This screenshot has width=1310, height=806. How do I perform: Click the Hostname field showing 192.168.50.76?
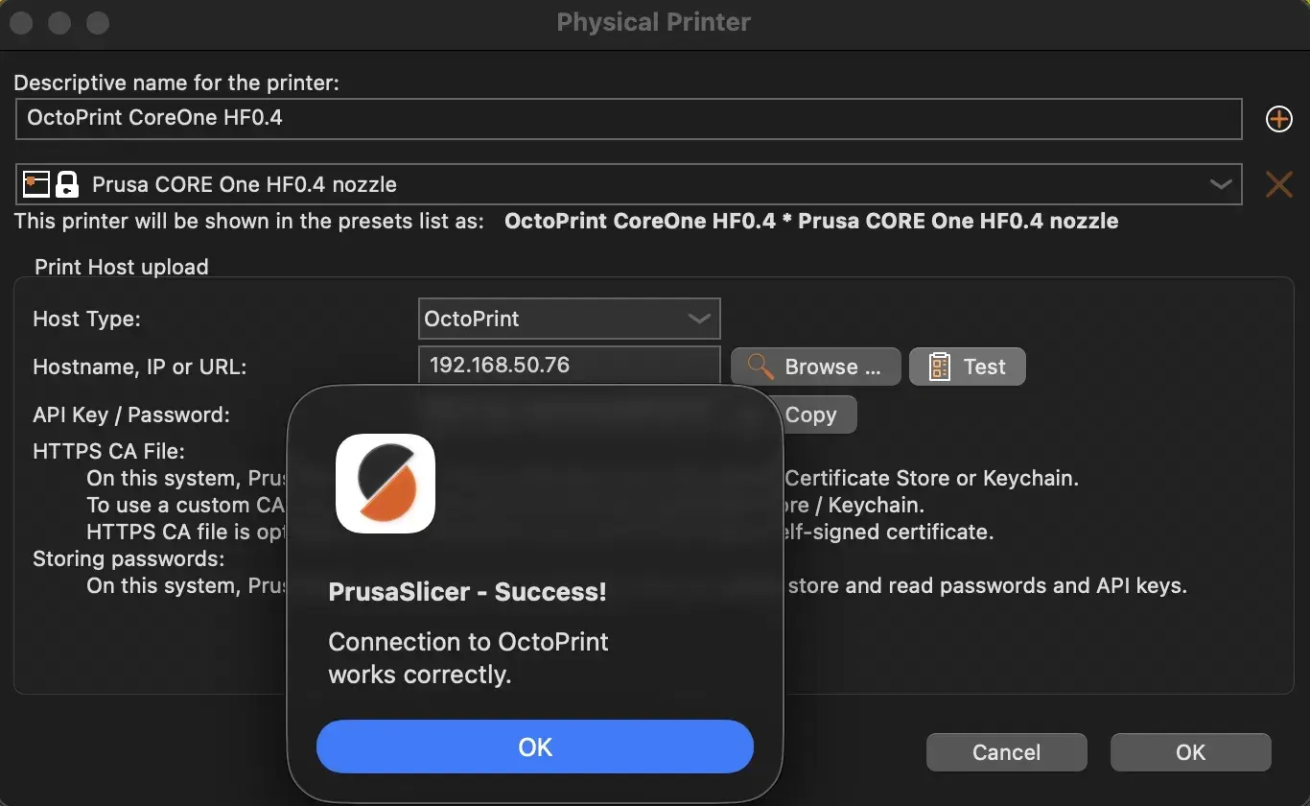(x=570, y=366)
